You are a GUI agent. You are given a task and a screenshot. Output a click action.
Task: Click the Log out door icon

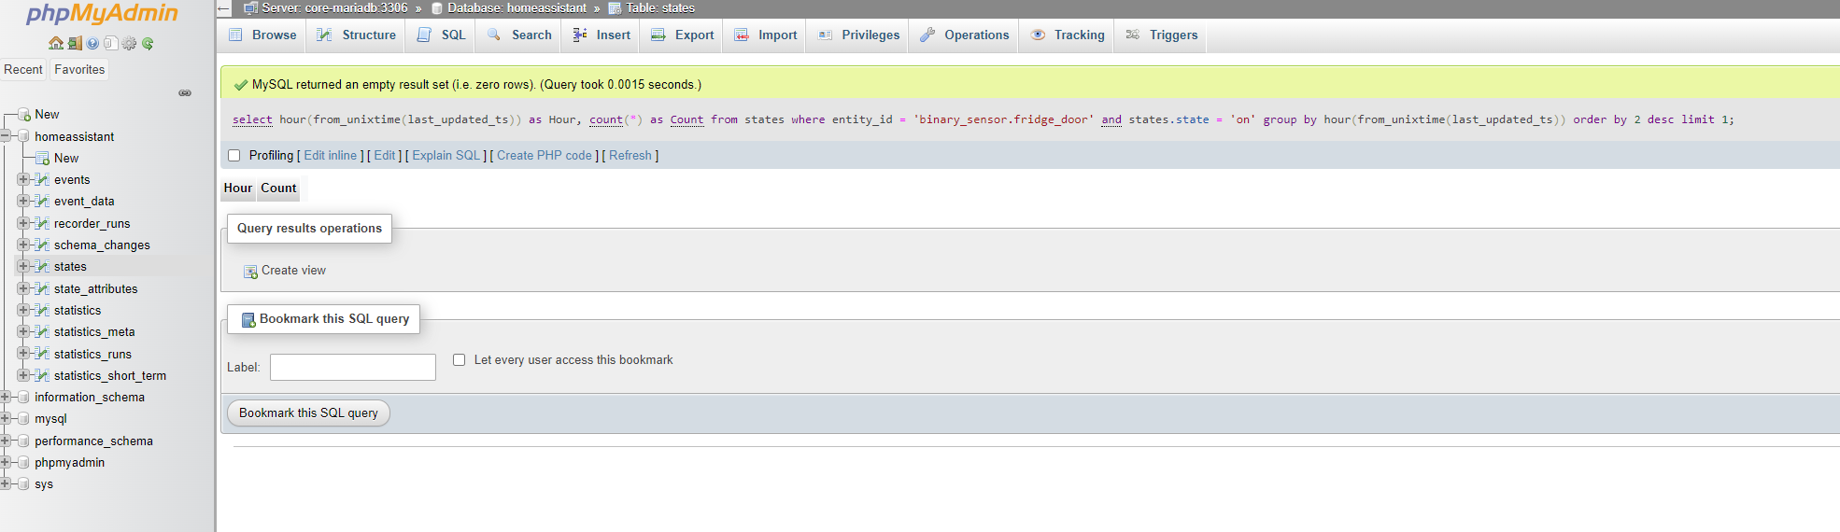tap(75, 43)
